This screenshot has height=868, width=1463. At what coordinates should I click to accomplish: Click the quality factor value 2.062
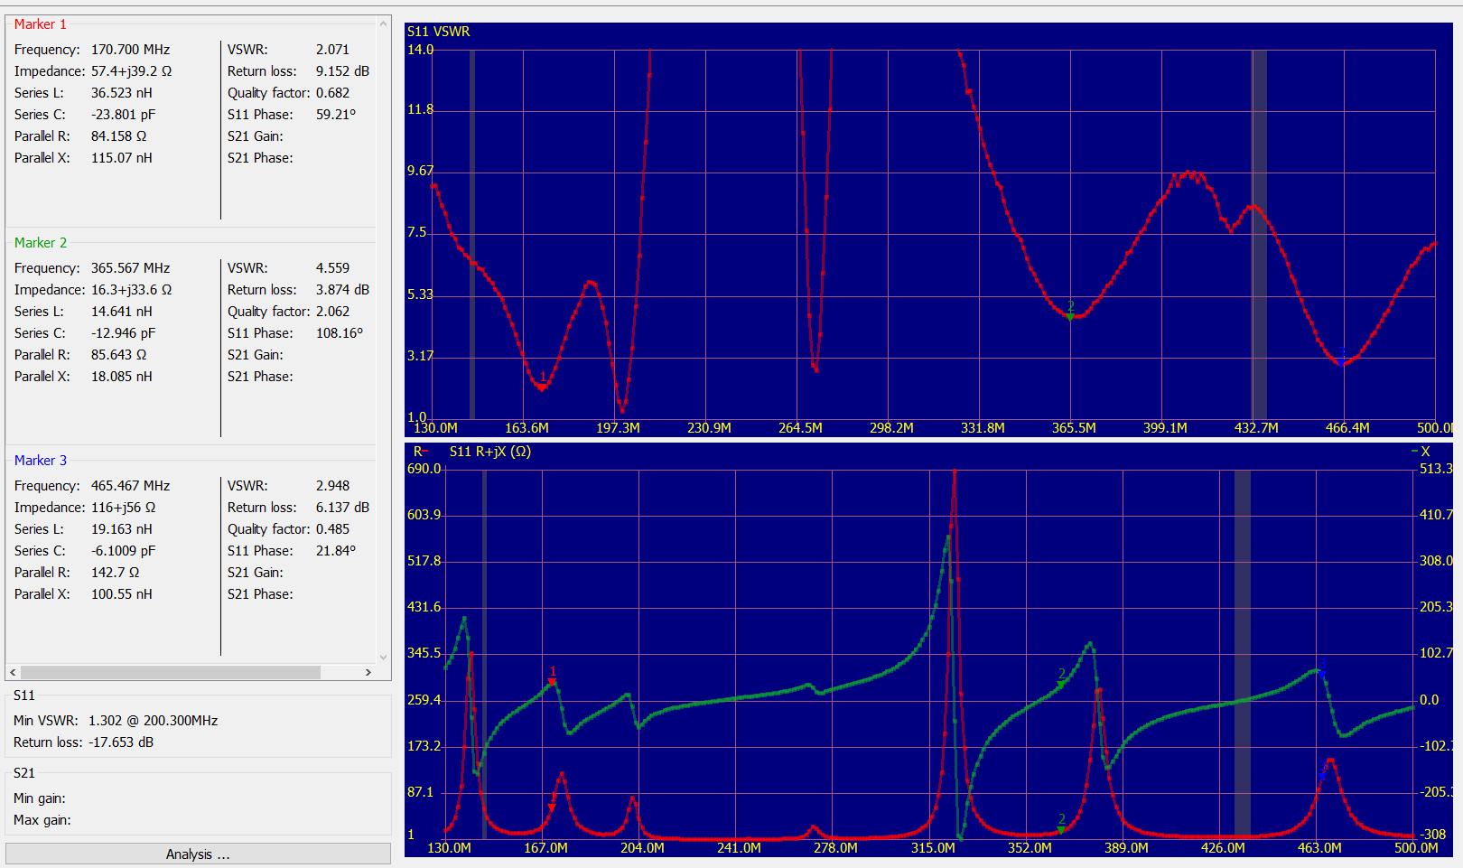click(332, 312)
